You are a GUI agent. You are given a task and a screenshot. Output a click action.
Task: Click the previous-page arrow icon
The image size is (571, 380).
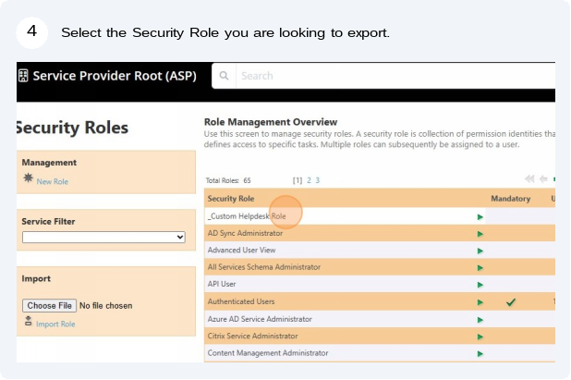tap(543, 178)
